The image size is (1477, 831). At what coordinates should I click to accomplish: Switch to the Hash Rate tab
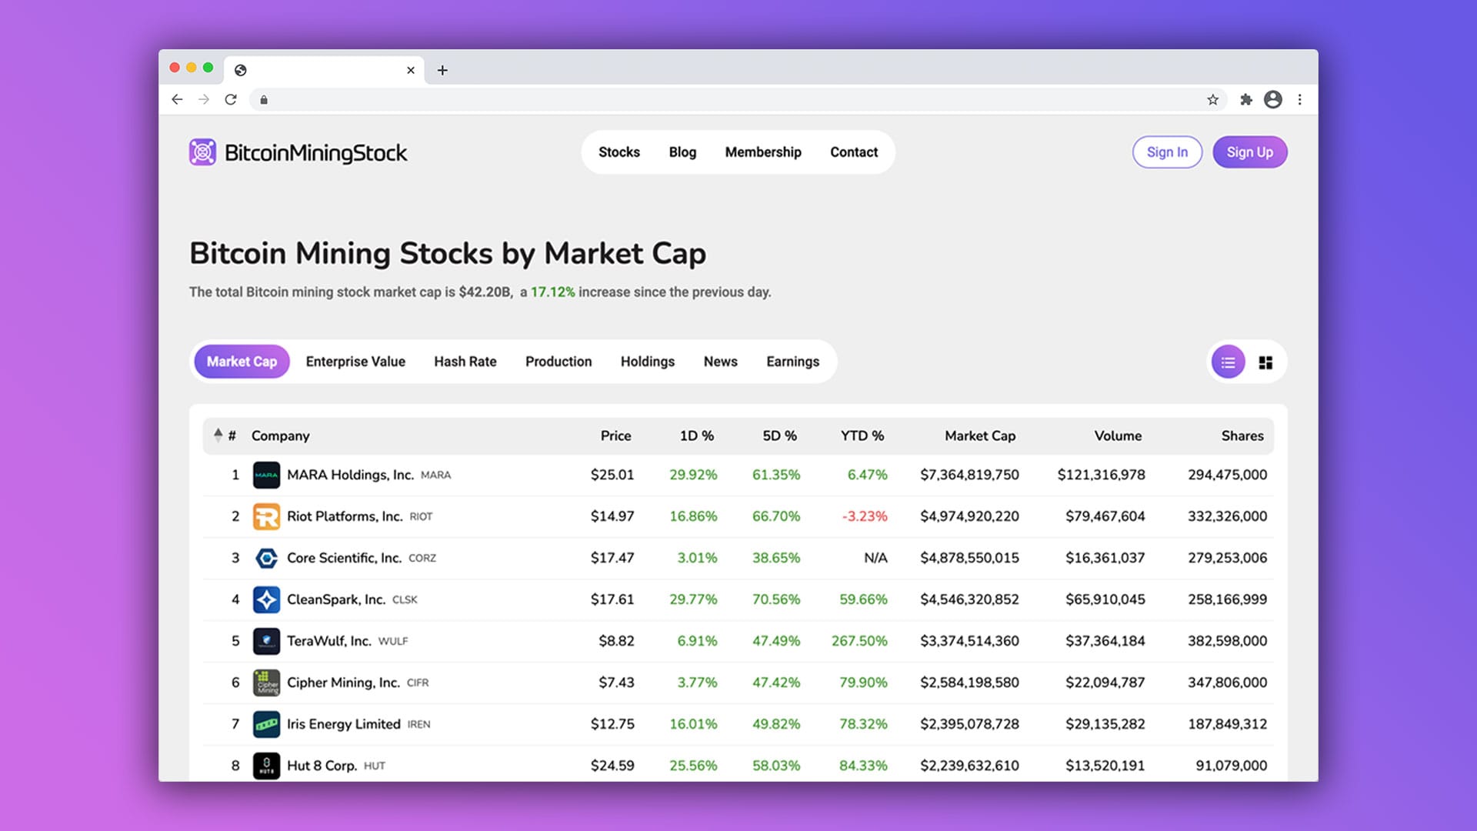(465, 361)
